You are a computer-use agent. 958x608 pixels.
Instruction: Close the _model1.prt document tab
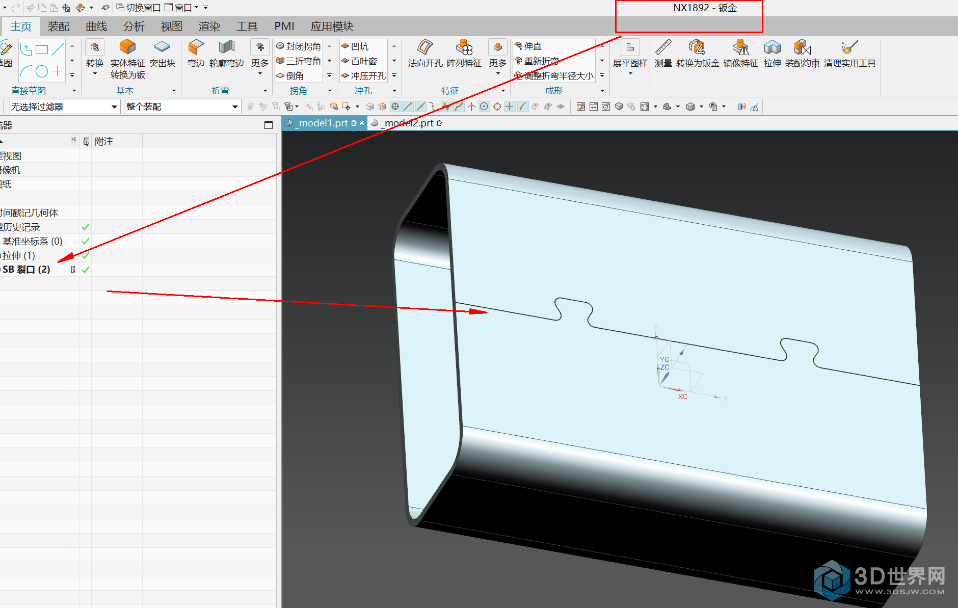click(362, 123)
